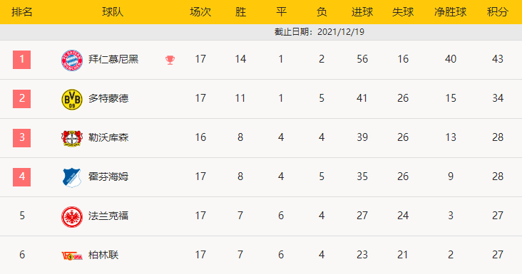Click the red rank 4 badge
The image size is (522, 274).
click(x=21, y=177)
